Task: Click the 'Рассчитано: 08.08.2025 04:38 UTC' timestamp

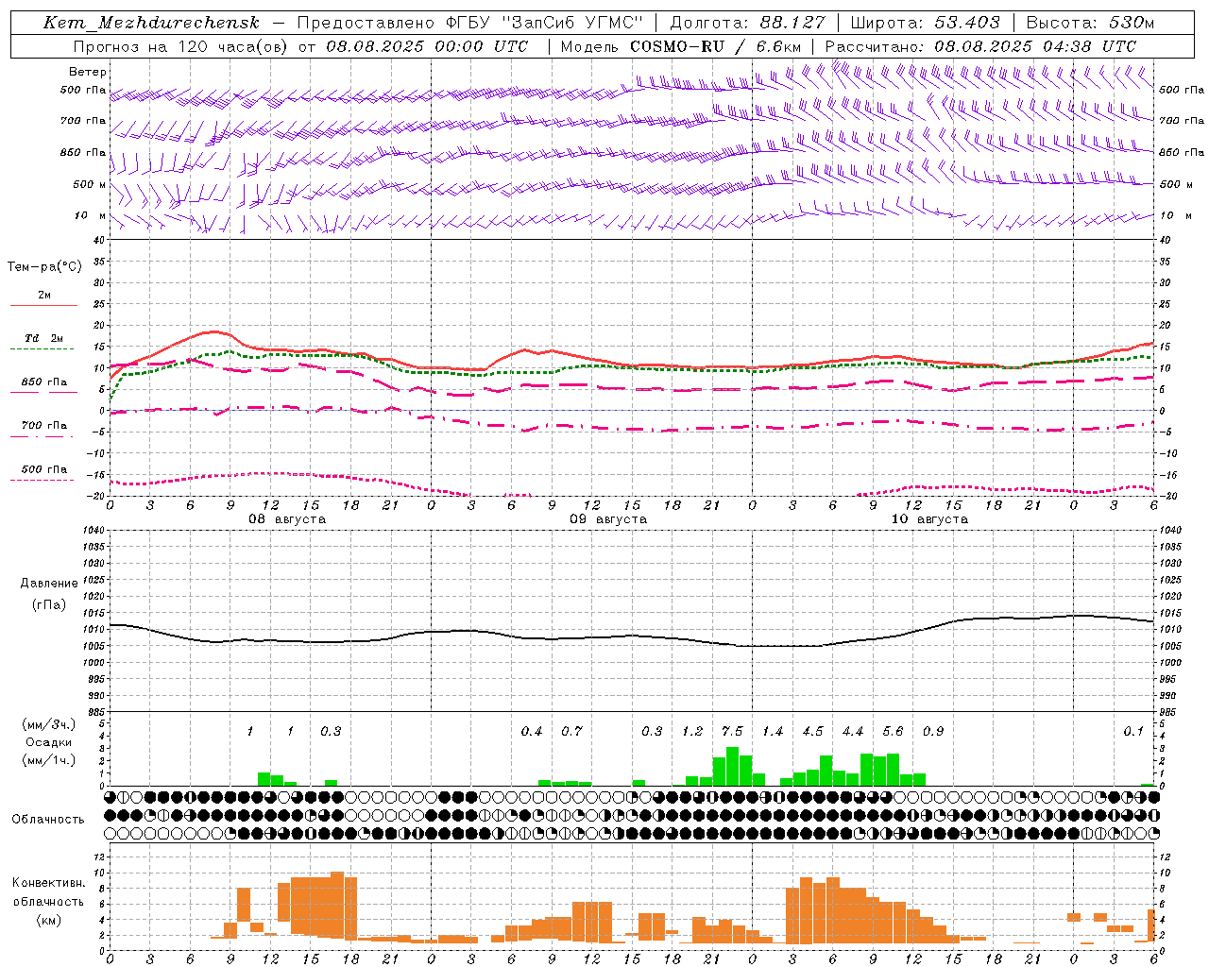Action: 980,46
